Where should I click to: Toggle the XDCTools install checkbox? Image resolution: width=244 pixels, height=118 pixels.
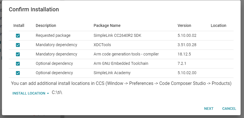(x=18, y=45)
